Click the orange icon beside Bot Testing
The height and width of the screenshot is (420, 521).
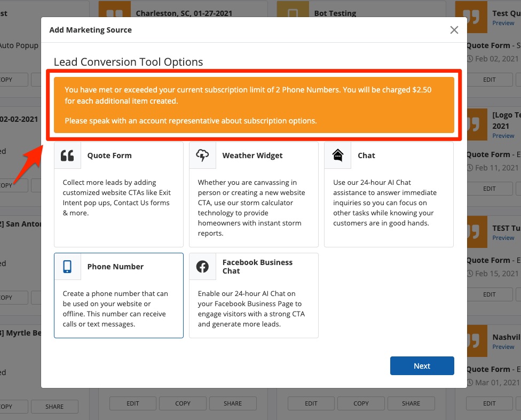click(x=293, y=14)
